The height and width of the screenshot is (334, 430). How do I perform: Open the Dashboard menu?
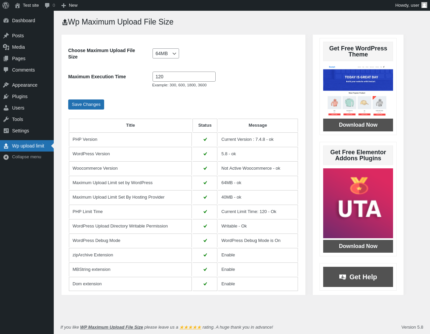[x=27, y=20]
